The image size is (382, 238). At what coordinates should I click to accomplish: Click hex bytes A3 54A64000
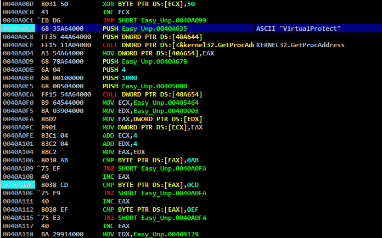click(x=63, y=53)
